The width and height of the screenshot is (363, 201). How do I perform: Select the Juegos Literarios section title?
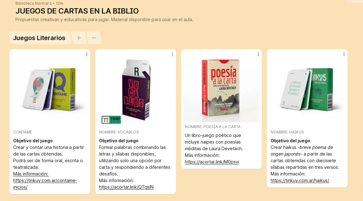[39, 38]
